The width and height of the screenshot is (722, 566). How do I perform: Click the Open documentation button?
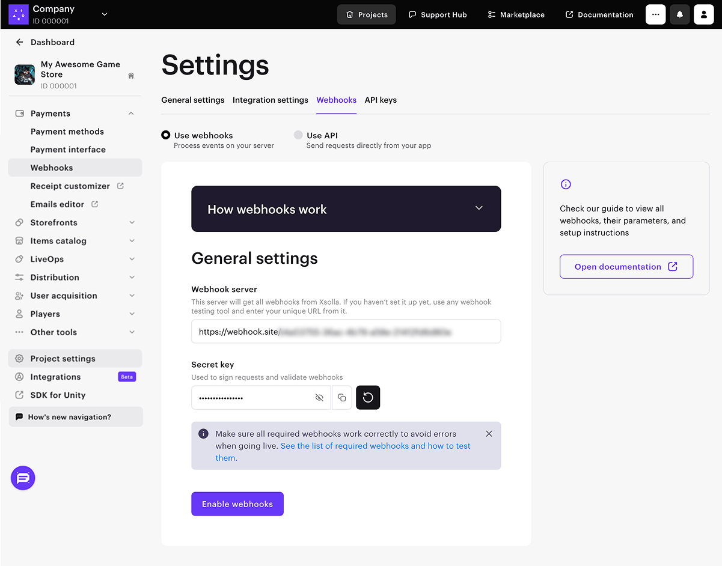626,267
